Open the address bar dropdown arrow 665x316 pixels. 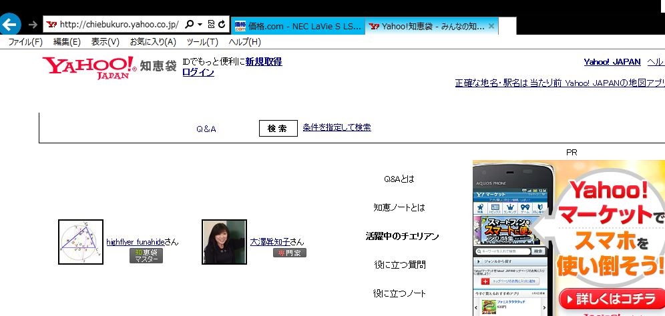pyautogui.click(x=199, y=25)
